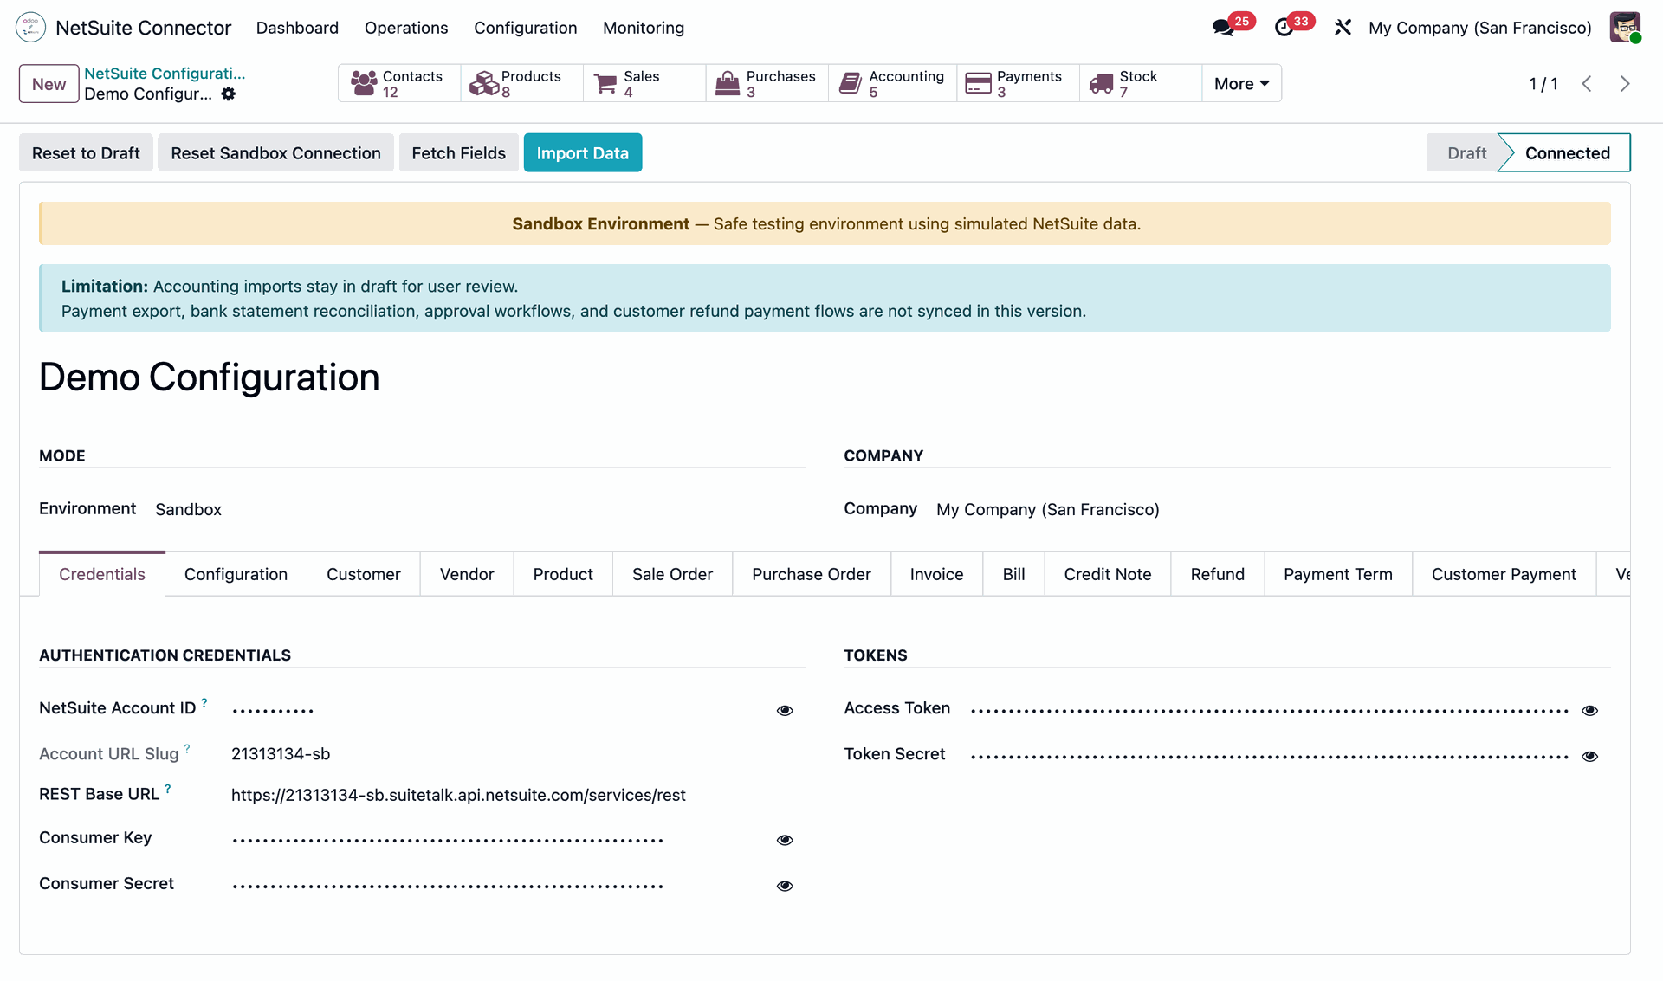Show help tooltip for Account URL Slug
The image size is (1663, 981).
point(187,748)
